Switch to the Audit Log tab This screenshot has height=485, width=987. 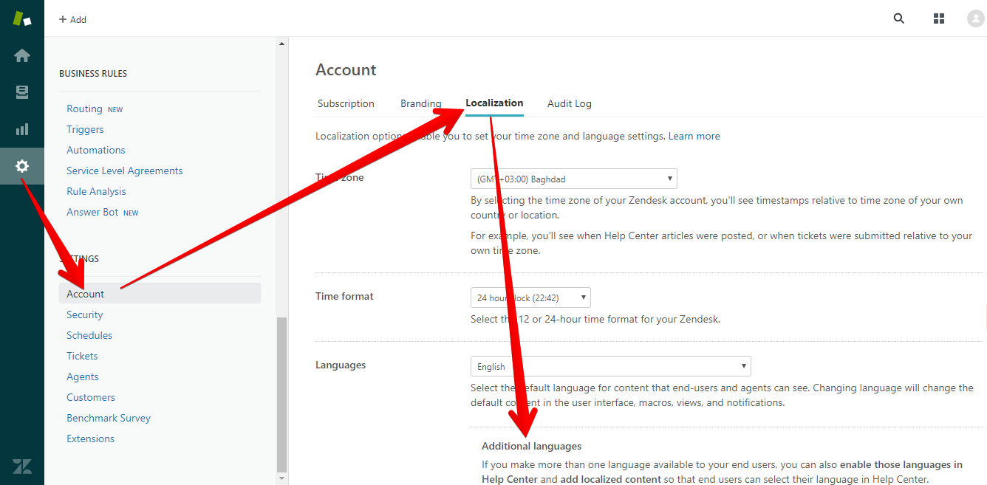(569, 103)
